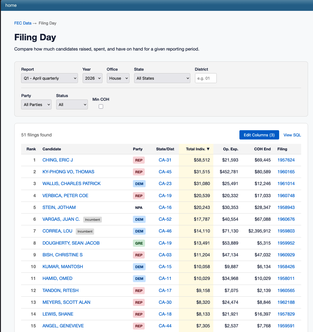
Task: Expand the Year dropdown
Action: coord(92,78)
